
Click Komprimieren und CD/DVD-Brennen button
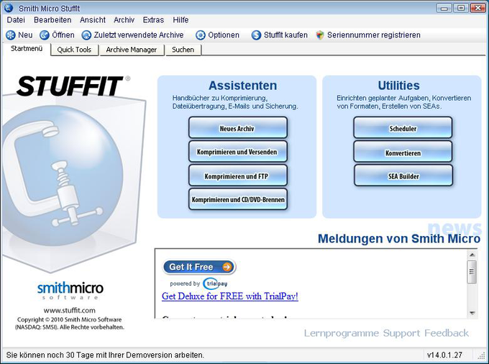click(x=237, y=199)
